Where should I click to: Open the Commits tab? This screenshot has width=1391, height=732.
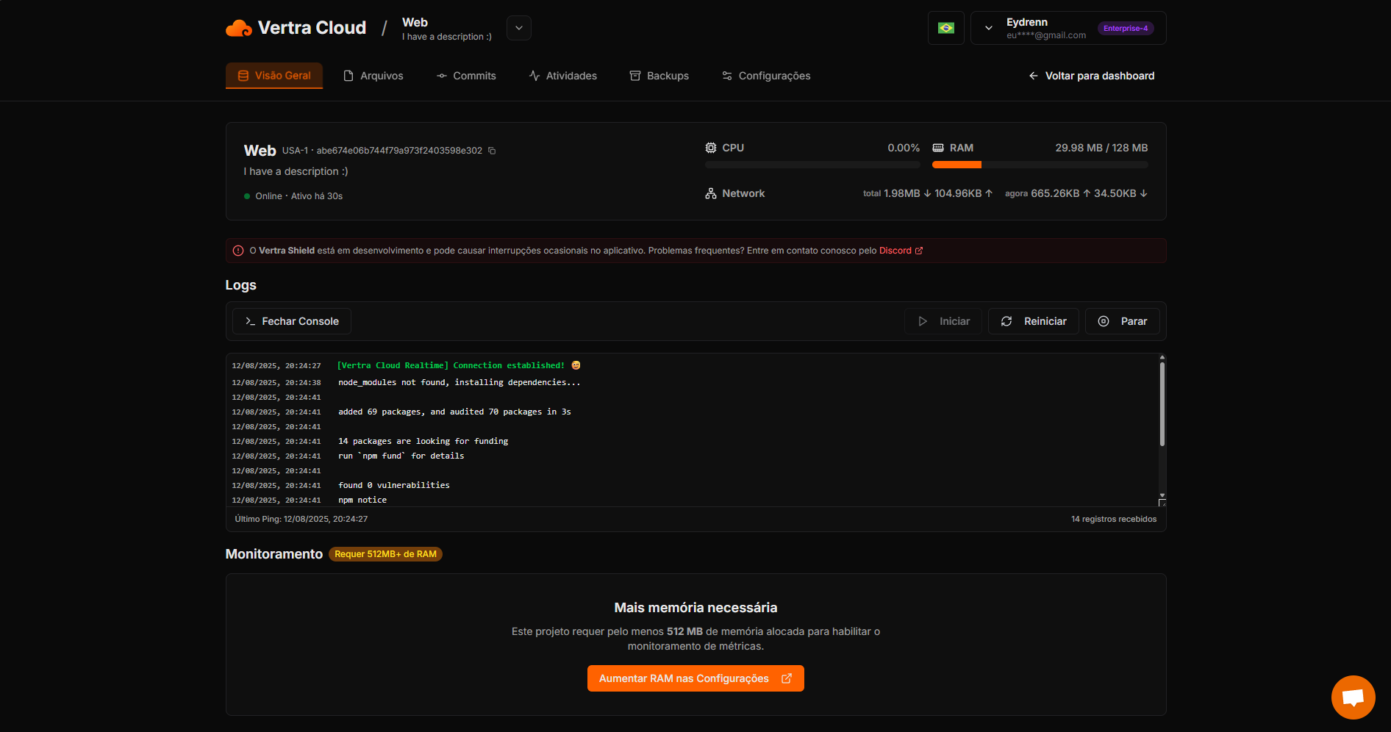(466, 76)
